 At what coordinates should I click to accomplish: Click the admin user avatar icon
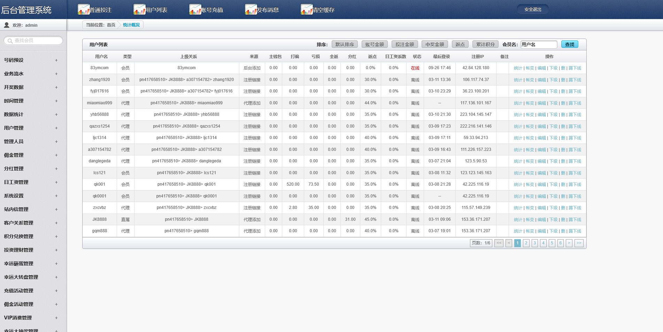coord(6,25)
